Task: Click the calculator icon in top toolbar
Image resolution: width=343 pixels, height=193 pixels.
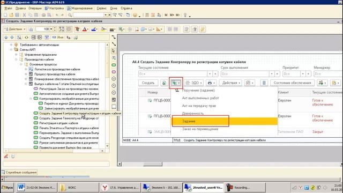Action: click(x=147, y=15)
